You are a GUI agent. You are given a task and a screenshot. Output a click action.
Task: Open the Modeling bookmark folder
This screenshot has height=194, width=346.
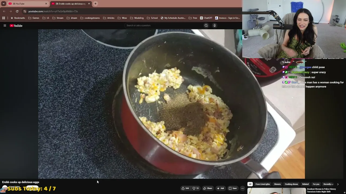pos(137,18)
